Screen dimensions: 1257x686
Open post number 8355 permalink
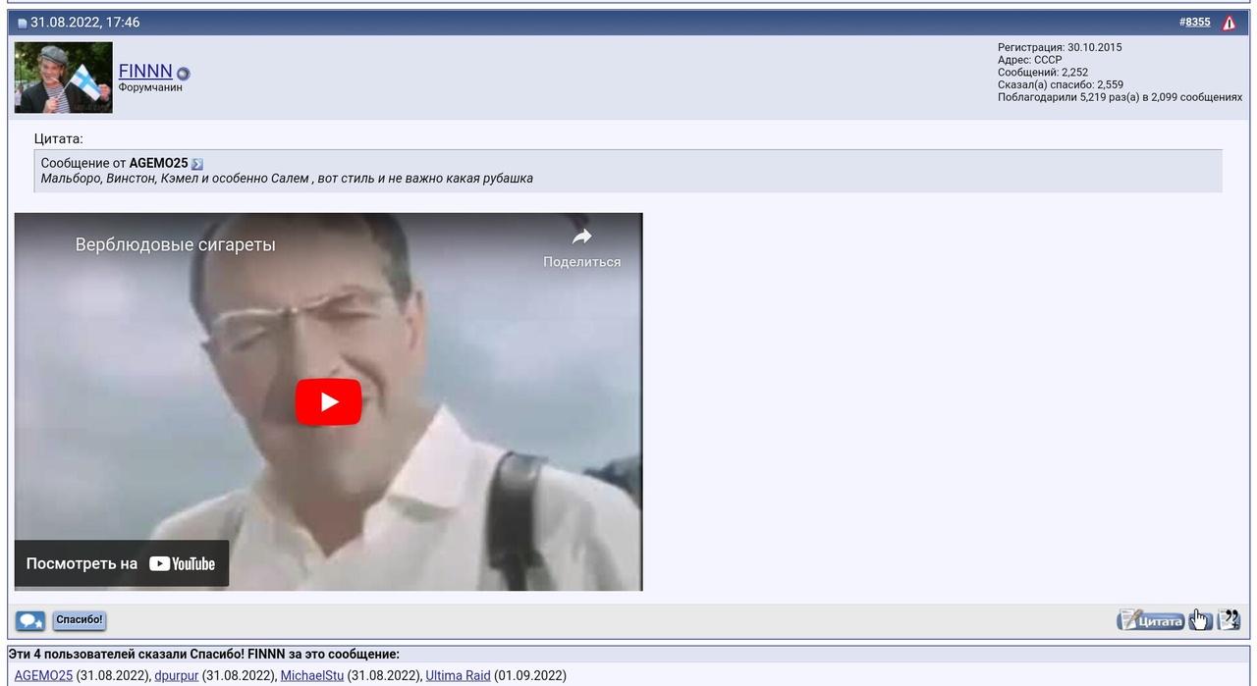pos(1197,22)
